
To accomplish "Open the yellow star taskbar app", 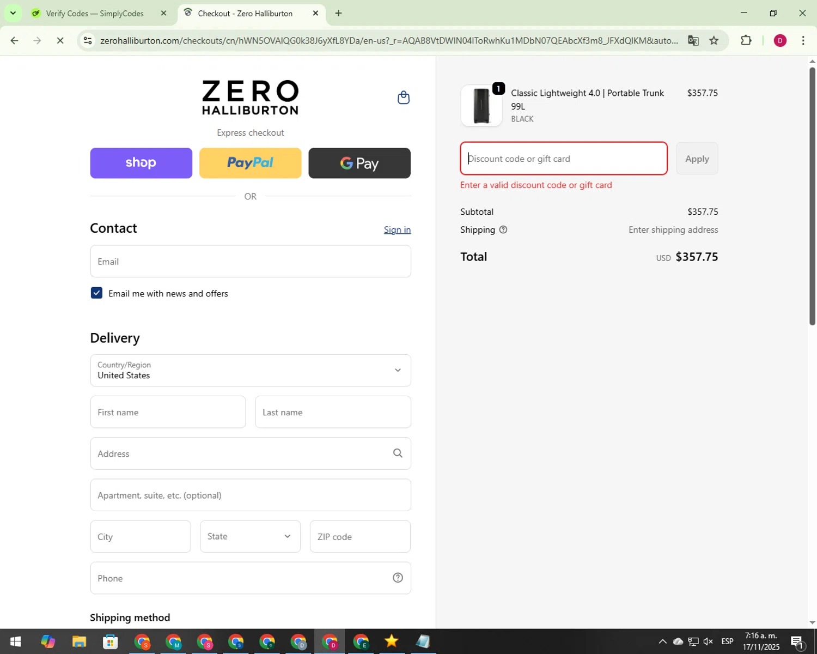I will pyautogui.click(x=392, y=641).
